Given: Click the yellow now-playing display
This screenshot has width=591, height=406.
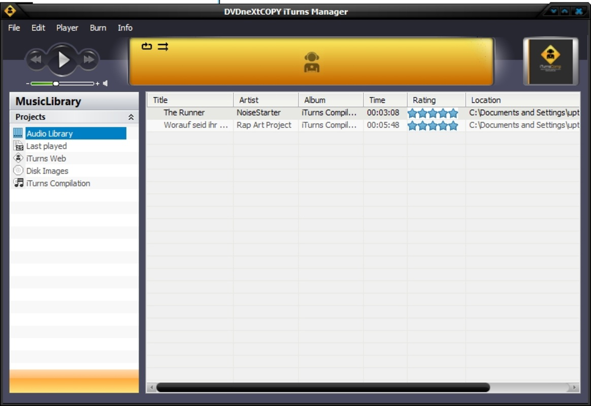Looking at the screenshot, I should pos(311,61).
